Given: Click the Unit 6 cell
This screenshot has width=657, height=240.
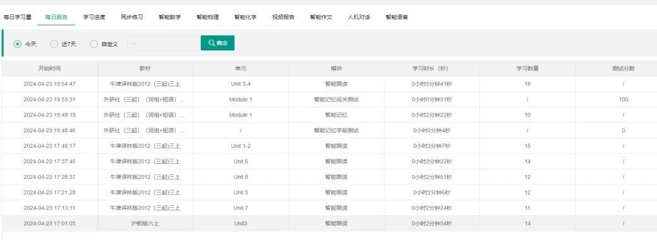Looking at the screenshot, I should pos(241,161).
